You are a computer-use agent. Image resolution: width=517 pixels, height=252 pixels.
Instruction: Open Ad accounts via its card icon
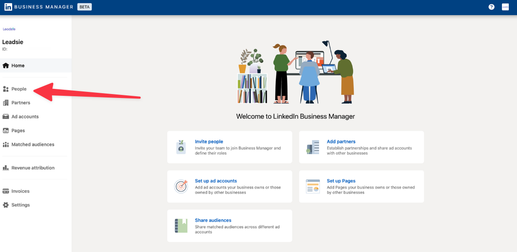point(6,117)
